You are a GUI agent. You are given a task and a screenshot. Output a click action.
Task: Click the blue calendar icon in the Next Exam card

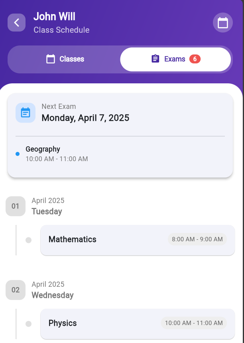coord(25,112)
